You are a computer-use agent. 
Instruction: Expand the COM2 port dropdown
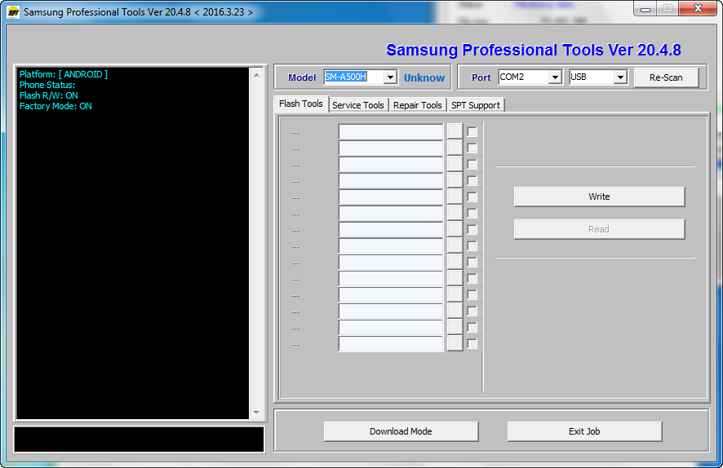tap(555, 77)
